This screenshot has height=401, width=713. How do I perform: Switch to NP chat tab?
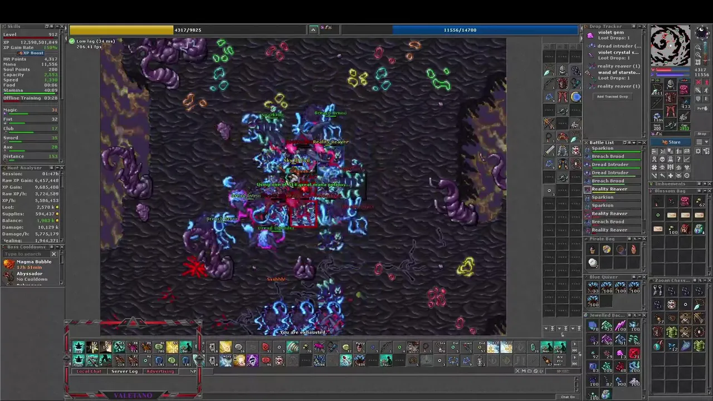click(x=193, y=371)
